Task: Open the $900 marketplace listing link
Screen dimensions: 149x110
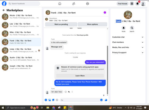Action: click(x=58, y=20)
